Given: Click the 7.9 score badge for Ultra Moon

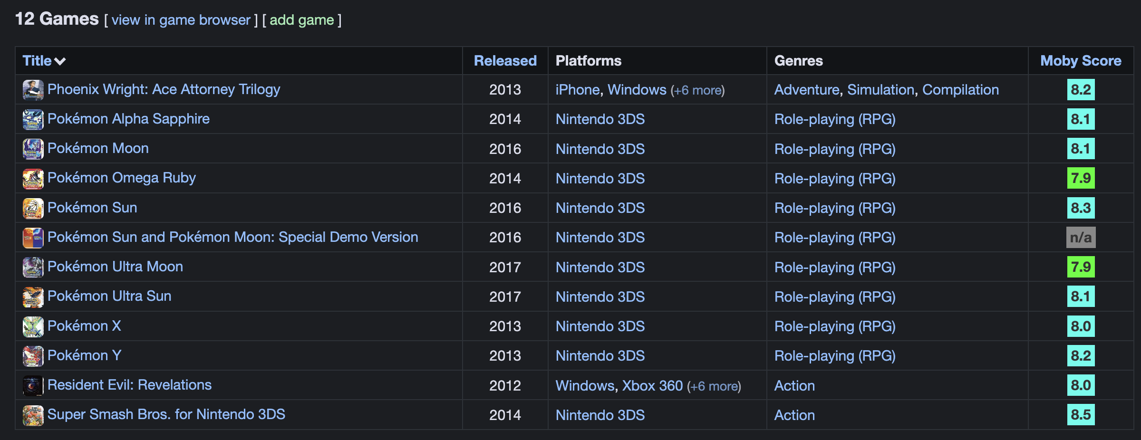Looking at the screenshot, I should [x=1081, y=267].
